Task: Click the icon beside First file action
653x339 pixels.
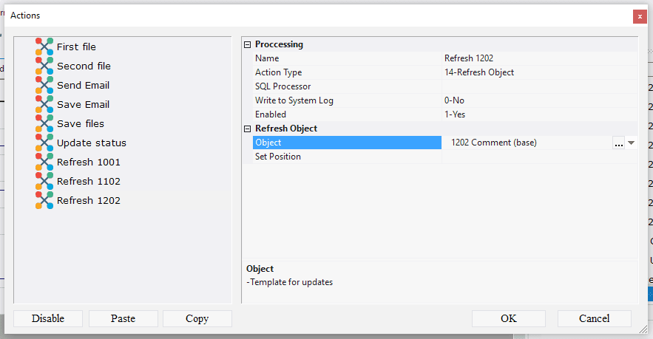Action: [44, 47]
